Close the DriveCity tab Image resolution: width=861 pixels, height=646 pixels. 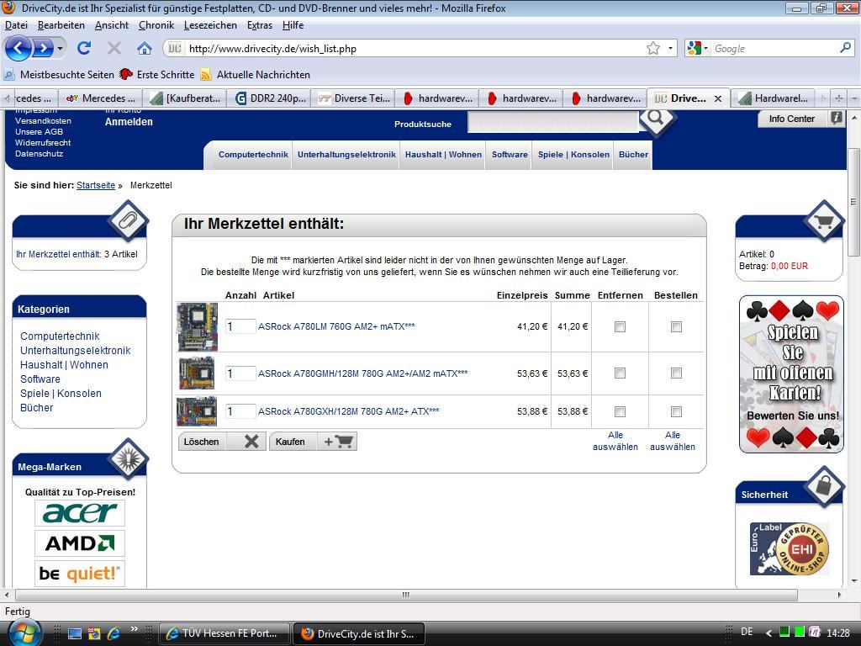[718, 99]
